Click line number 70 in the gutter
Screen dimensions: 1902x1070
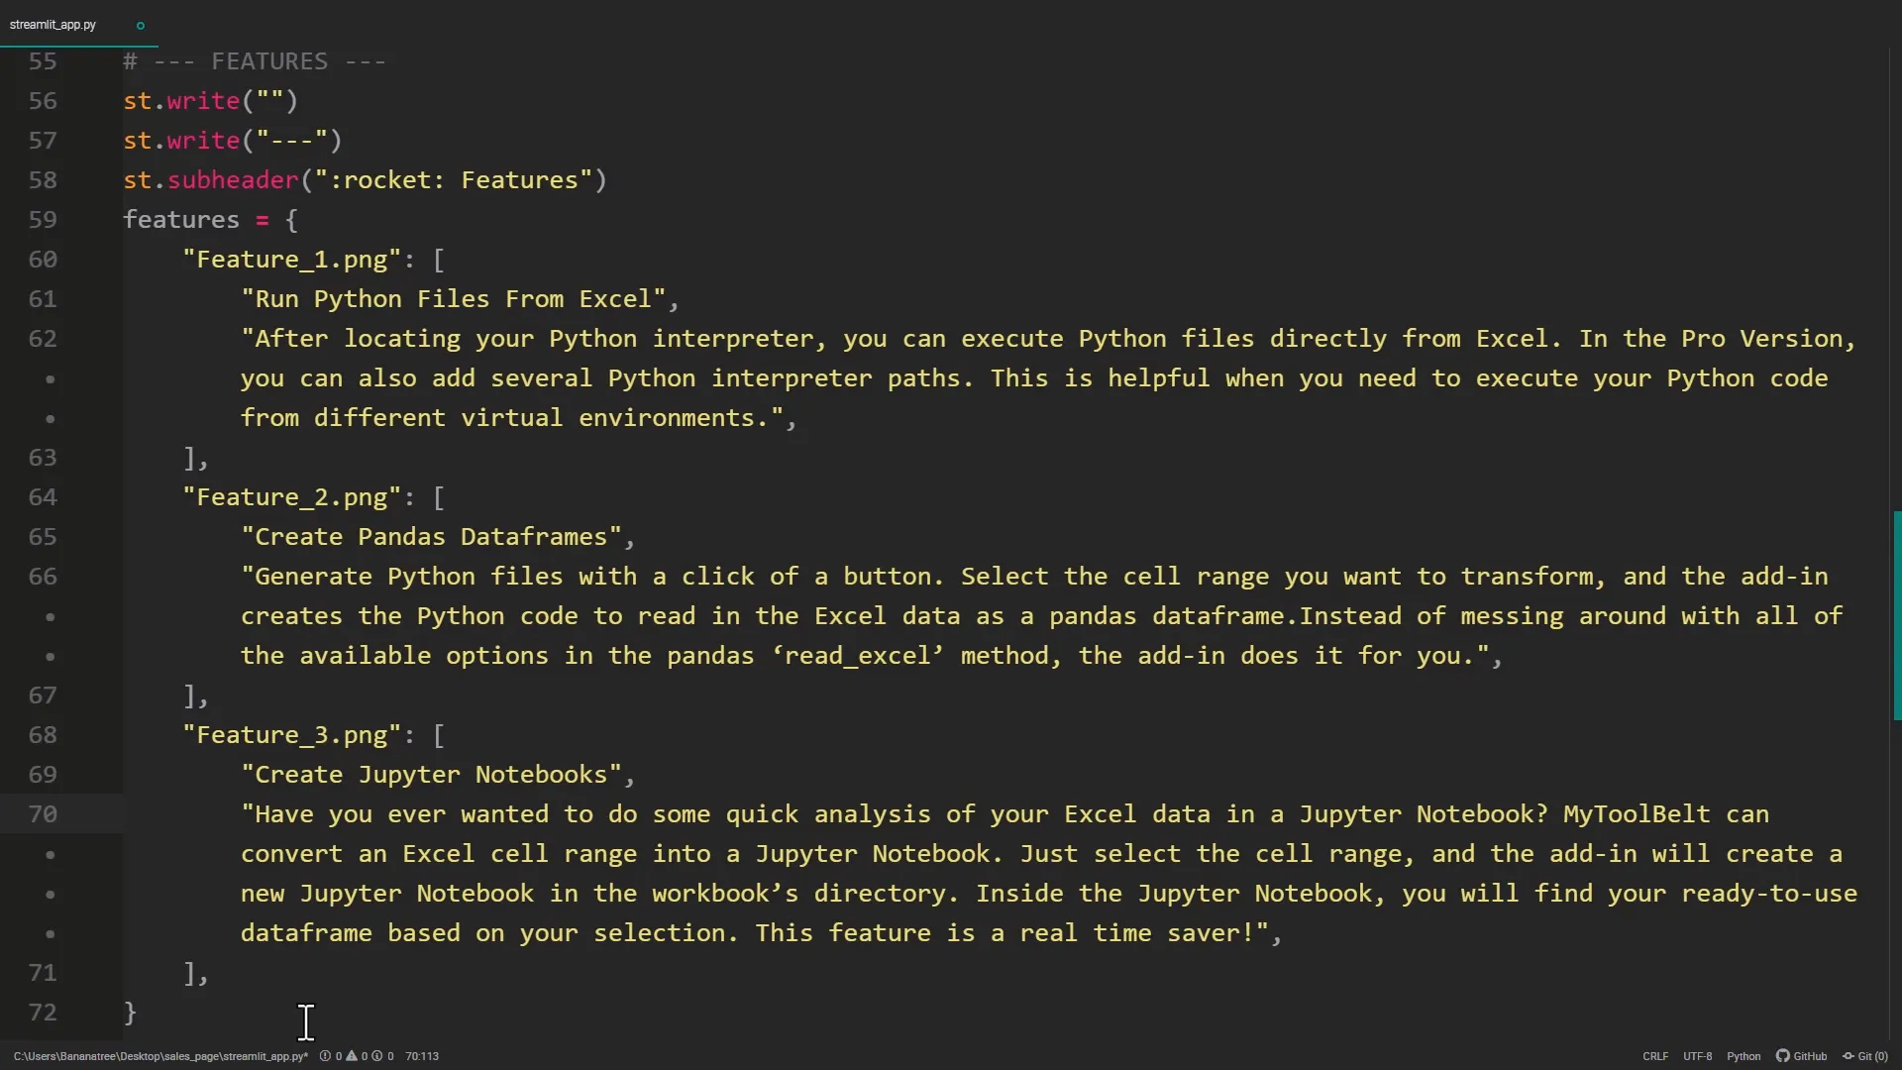point(43,814)
